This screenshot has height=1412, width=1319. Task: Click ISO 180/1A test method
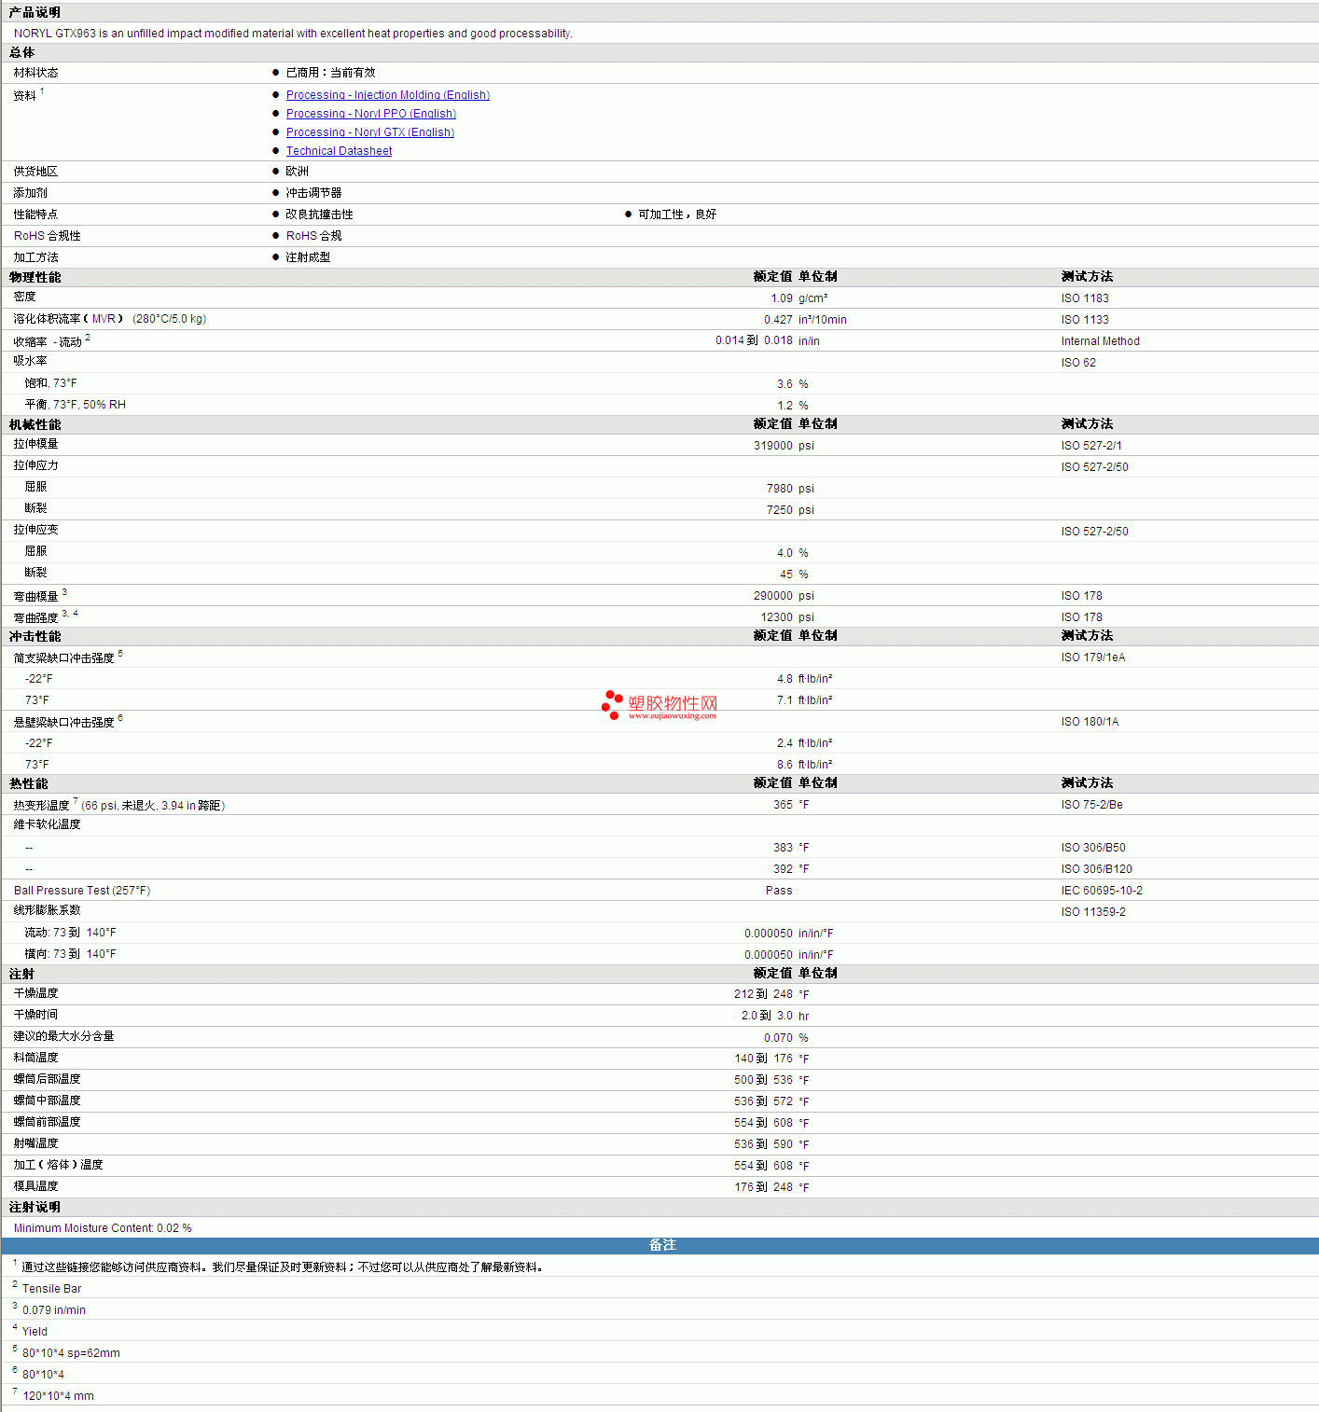1090,722
